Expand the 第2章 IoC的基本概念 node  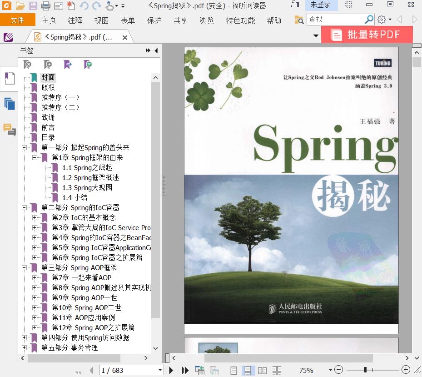pos(35,217)
